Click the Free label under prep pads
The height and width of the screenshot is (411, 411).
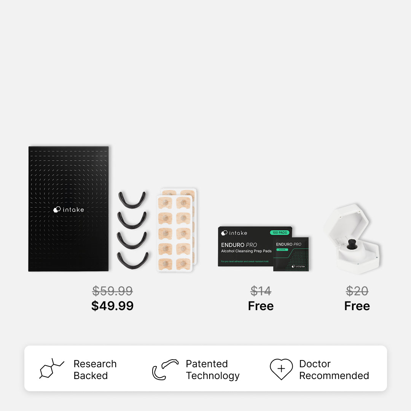tap(261, 306)
